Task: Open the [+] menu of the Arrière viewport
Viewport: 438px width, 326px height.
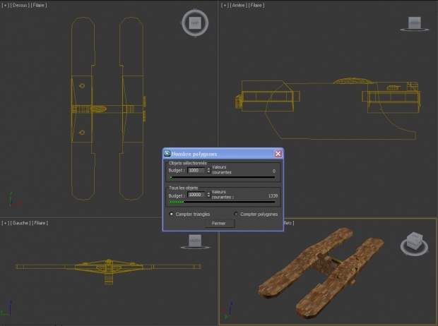Action: pos(225,5)
